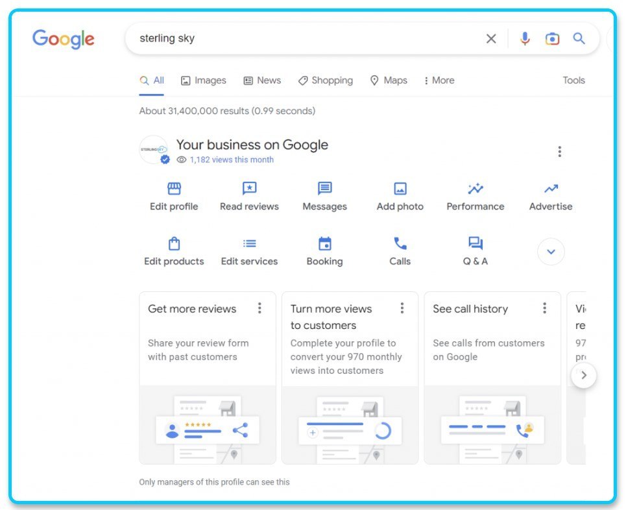Expand the More search options menu
Viewport: 626px width, 510px height.
[439, 80]
